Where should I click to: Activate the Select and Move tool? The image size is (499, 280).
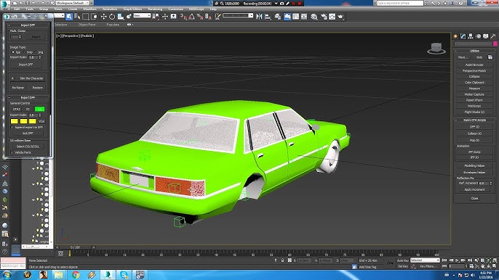103,17
